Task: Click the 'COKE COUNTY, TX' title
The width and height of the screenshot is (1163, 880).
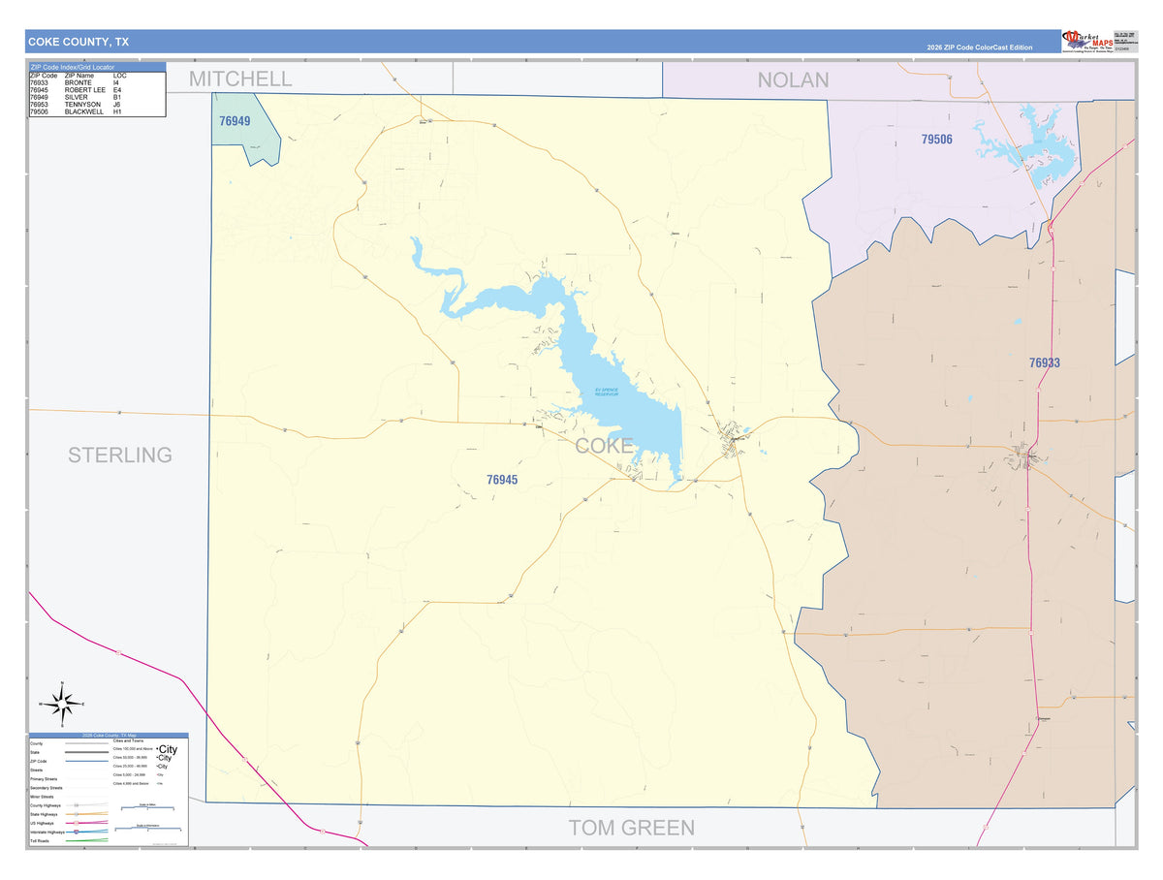Action: pos(78,42)
